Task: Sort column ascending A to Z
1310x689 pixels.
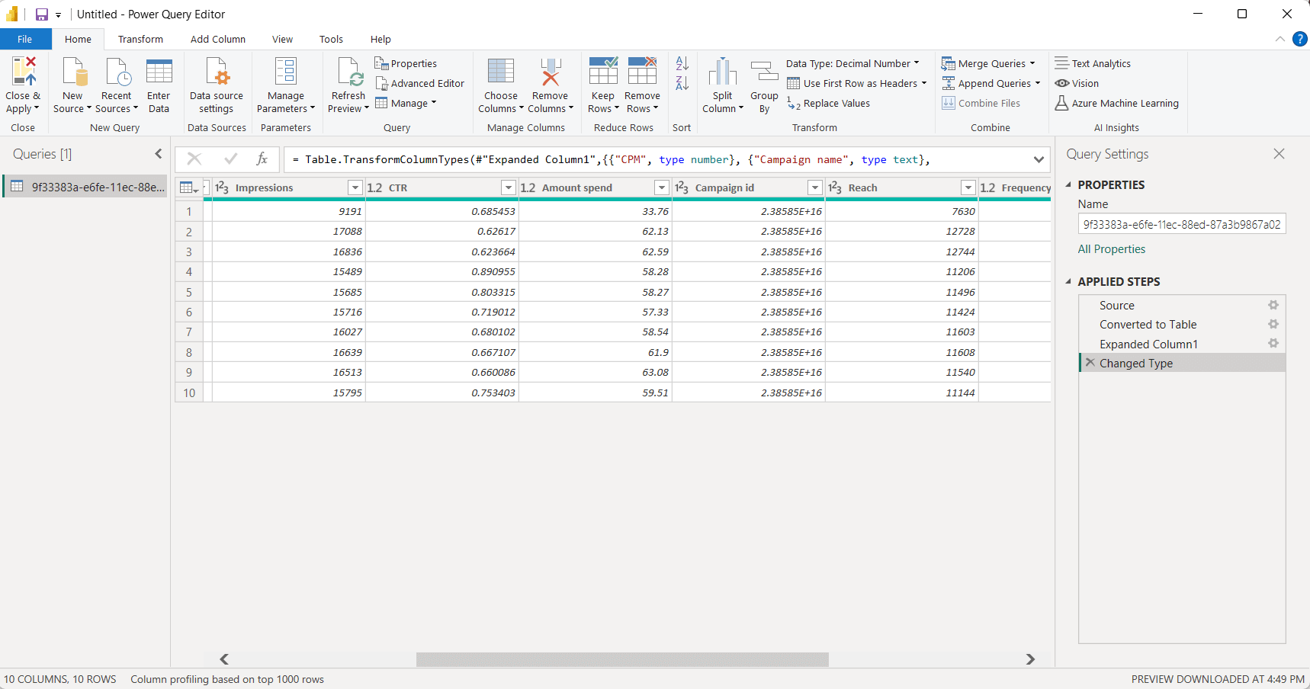Action: 682,63
